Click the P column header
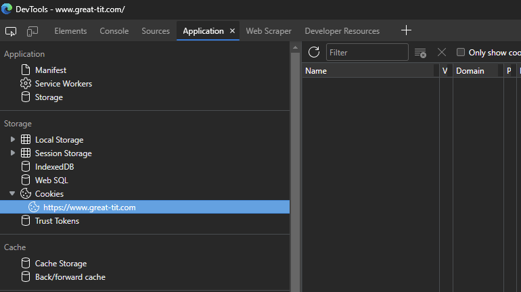521x292 pixels. [509, 71]
